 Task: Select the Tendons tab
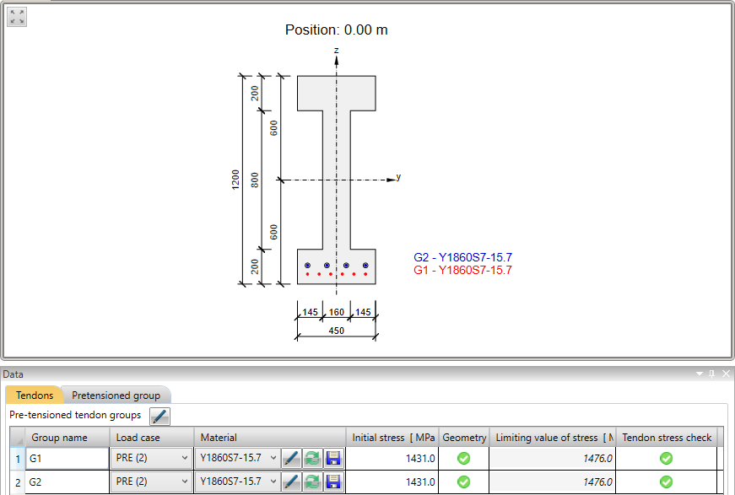tap(34, 395)
